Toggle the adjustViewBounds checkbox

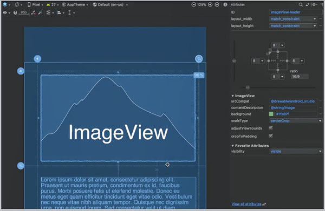coord(271,128)
